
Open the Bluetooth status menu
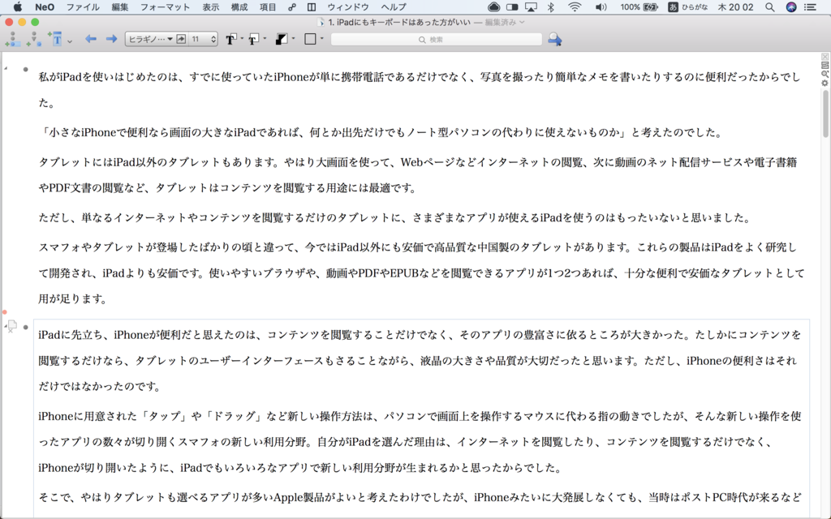pyautogui.click(x=551, y=6)
